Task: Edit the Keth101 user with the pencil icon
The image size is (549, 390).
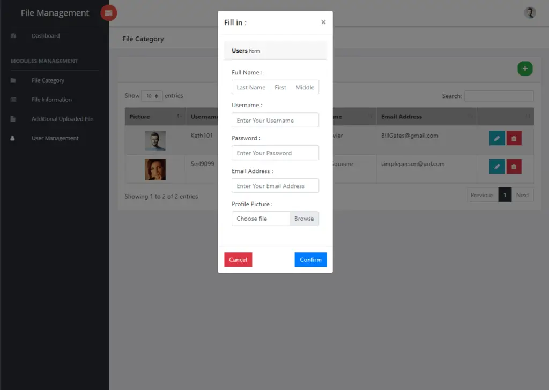Action: (496, 138)
